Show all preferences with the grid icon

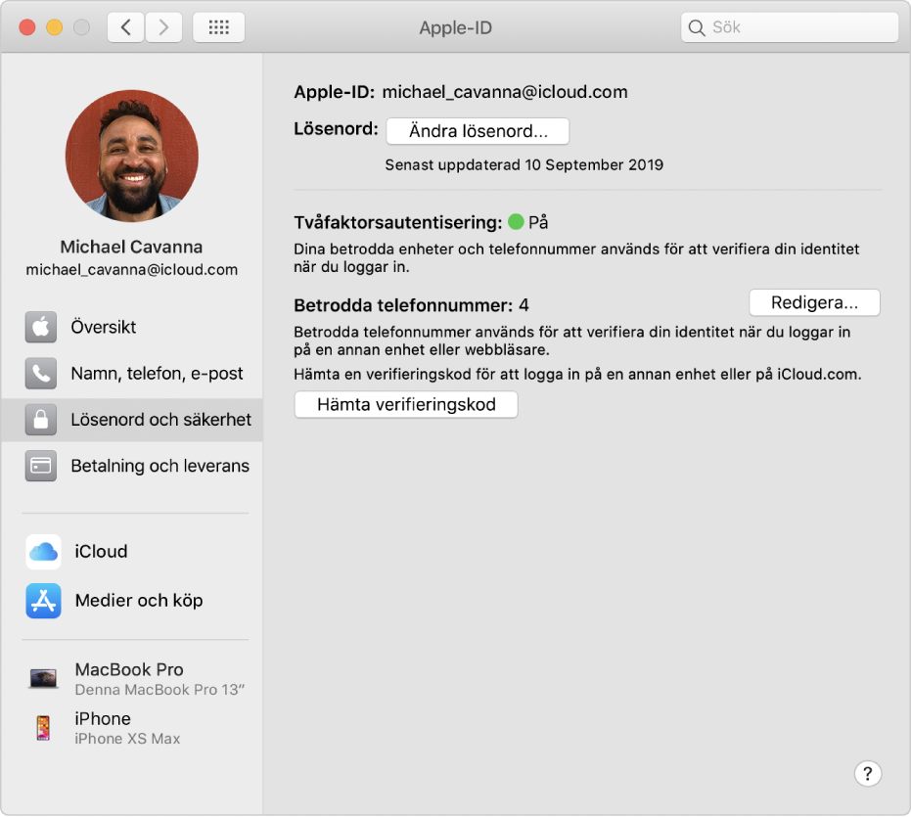[x=218, y=27]
